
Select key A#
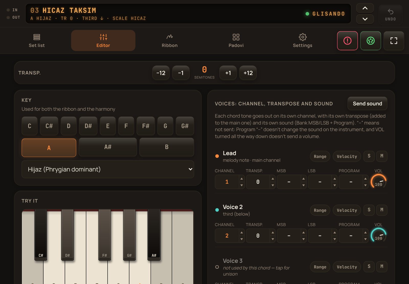point(108,147)
